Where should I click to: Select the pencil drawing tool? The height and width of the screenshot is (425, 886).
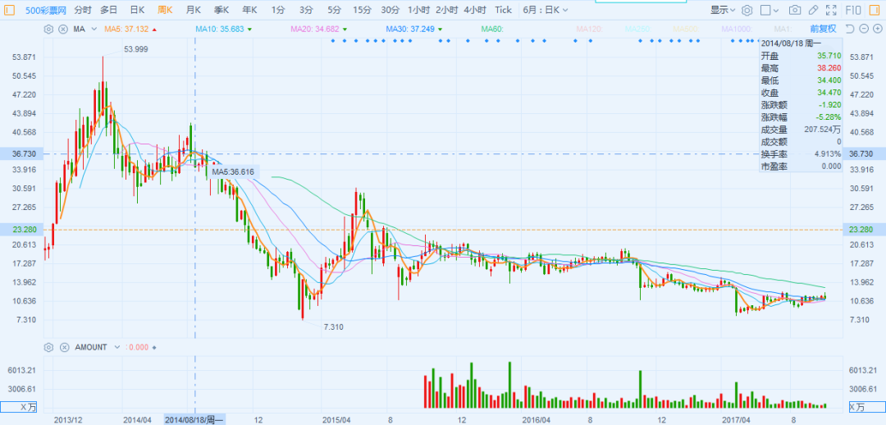813,10
